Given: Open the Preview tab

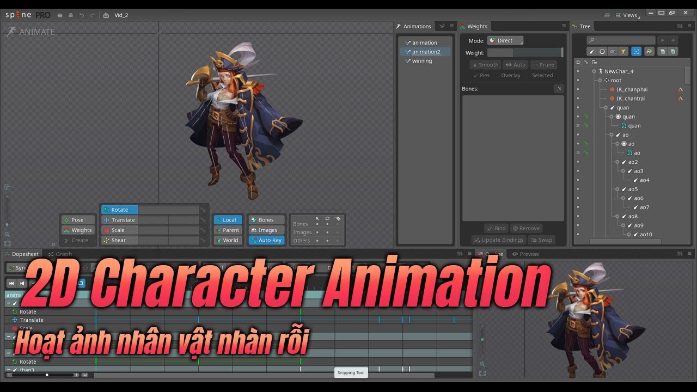Looking at the screenshot, I should 528,254.
